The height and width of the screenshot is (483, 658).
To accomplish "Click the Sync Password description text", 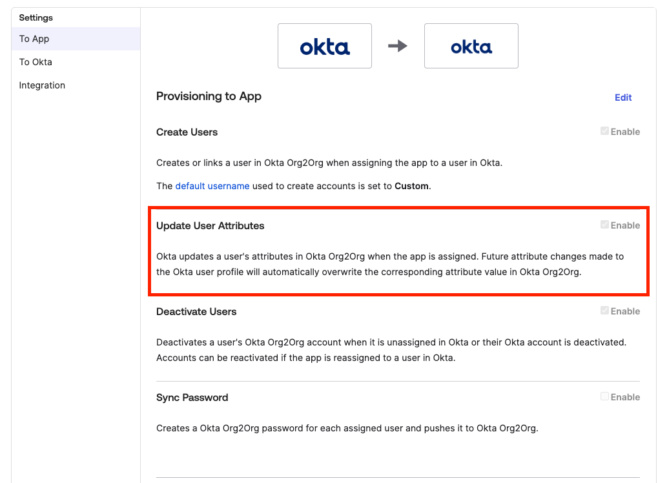I will pyautogui.click(x=347, y=427).
